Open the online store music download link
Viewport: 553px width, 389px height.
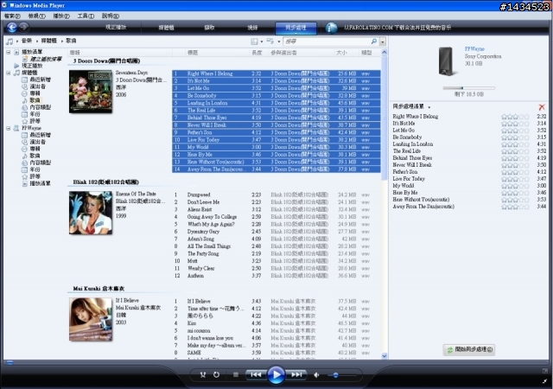click(397, 28)
